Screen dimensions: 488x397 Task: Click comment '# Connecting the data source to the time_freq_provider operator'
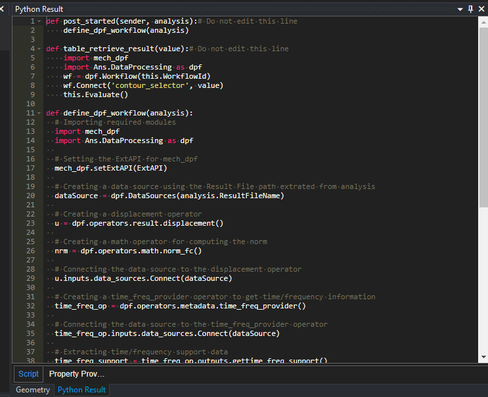[x=191, y=325]
